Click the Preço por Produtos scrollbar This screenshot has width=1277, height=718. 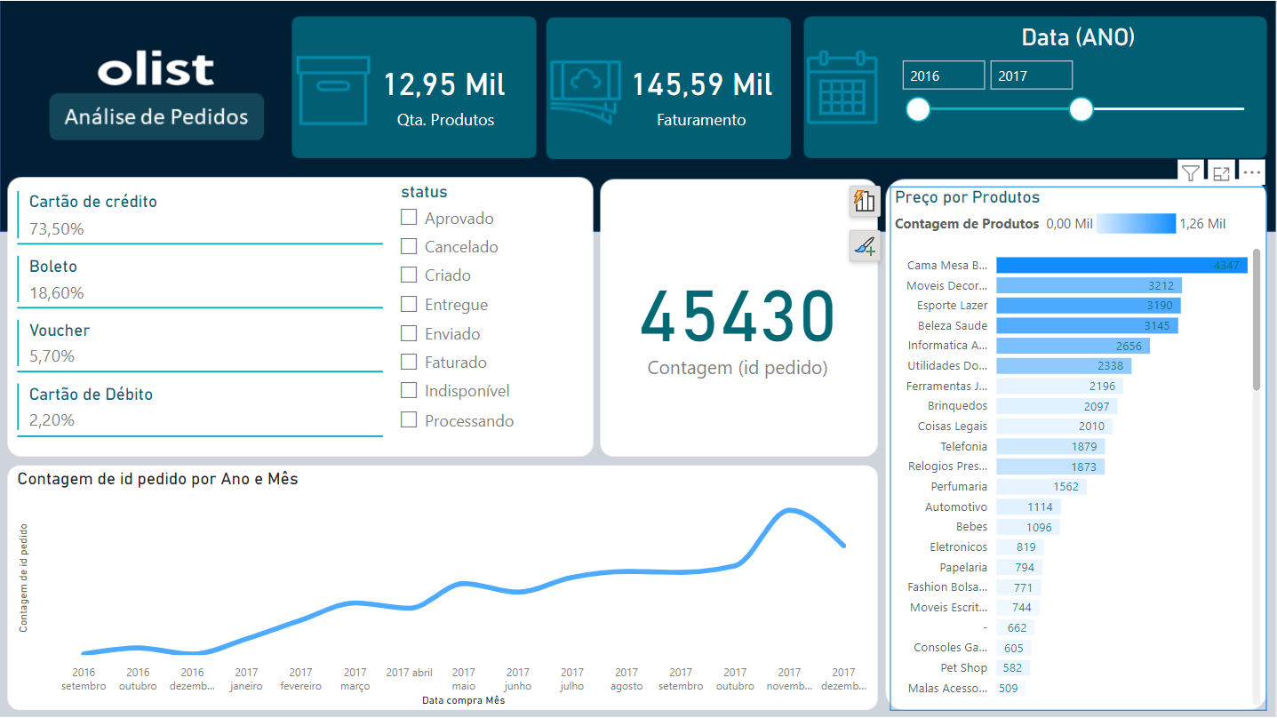1257,320
